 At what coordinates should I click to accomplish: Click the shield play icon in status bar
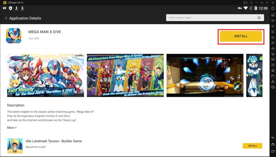click(11, 8)
